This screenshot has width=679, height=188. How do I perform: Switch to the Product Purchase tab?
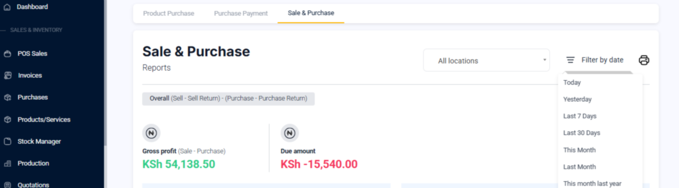(168, 13)
